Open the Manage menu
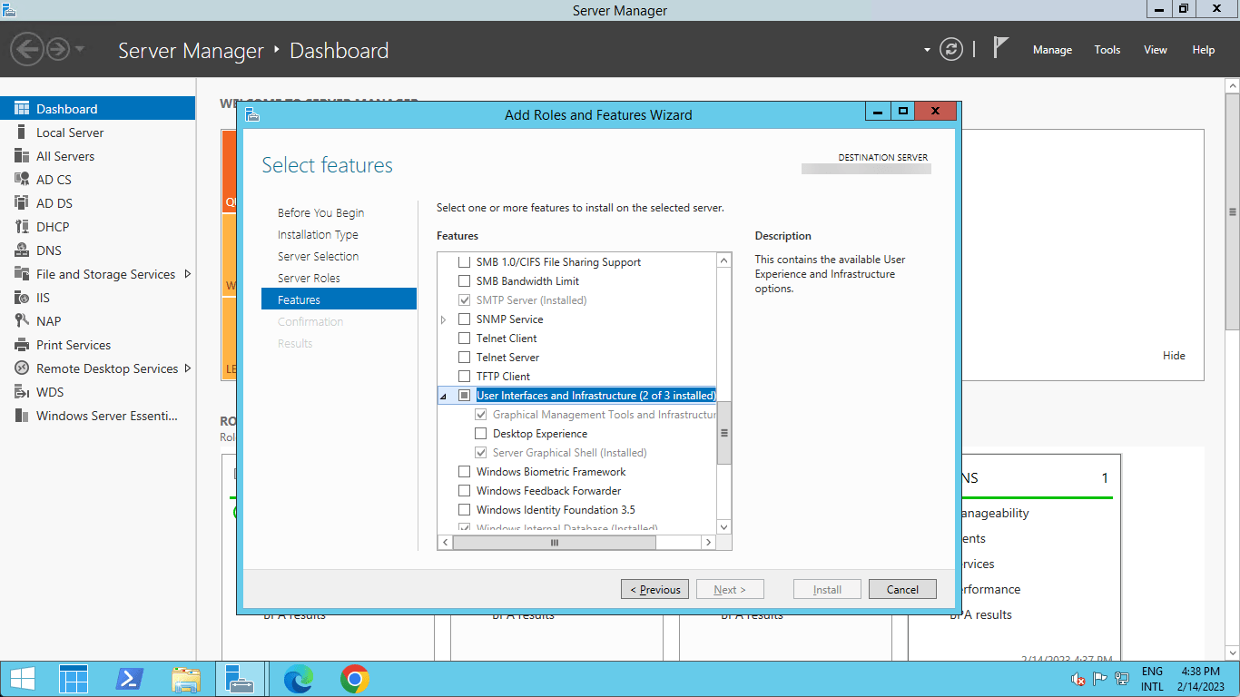 (x=1052, y=50)
